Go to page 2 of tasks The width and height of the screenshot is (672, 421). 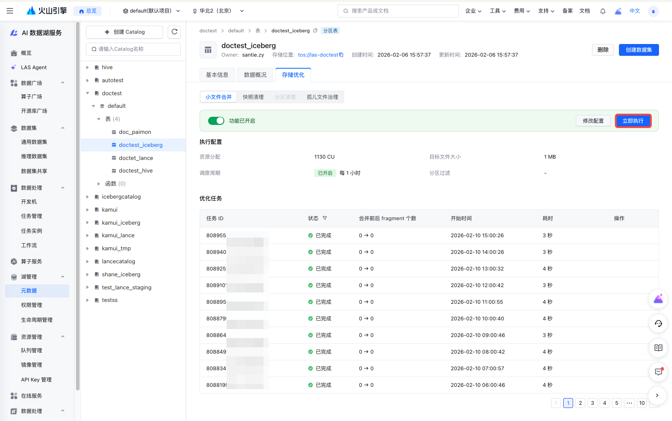pos(580,403)
